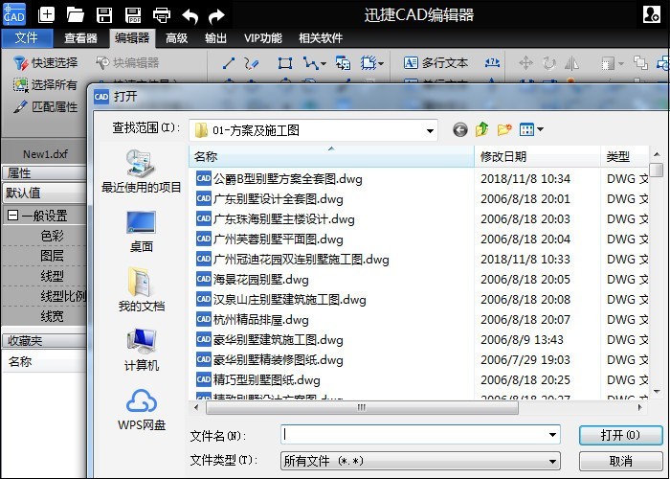
Task: Click the Multiline Text (多行文本) tool
Action: (x=435, y=63)
